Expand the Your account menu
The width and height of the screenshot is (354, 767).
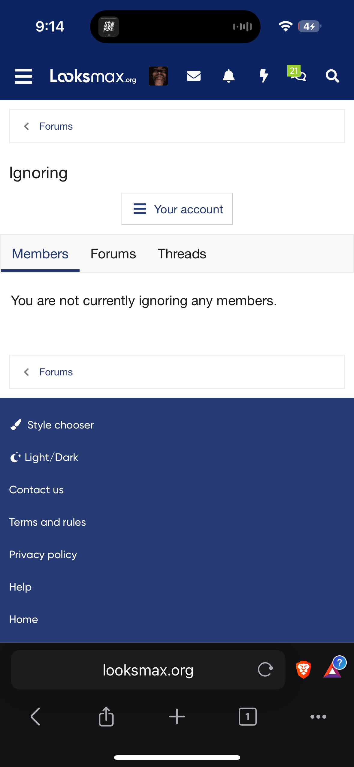pos(177,209)
